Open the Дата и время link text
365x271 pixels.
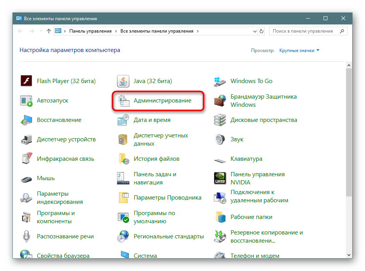click(x=152, y=120)
